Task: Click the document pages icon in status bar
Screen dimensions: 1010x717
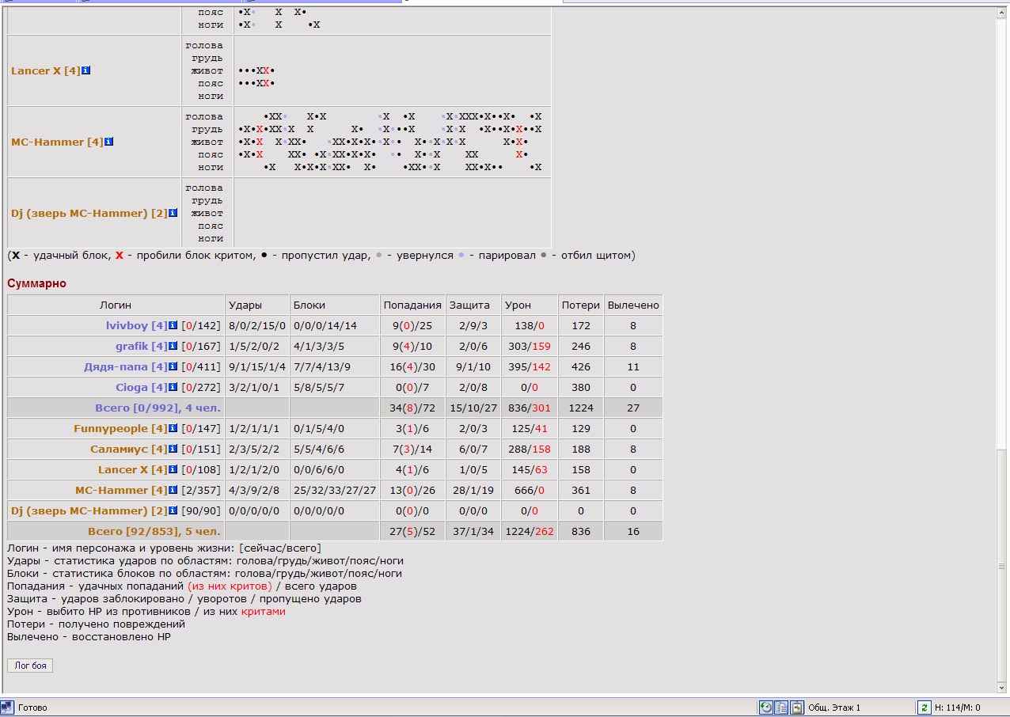Action: (x=782, y=708)
